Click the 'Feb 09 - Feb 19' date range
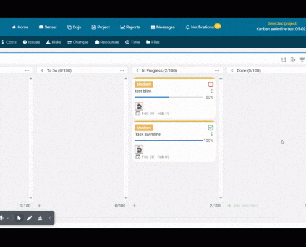 pos(156,114)
